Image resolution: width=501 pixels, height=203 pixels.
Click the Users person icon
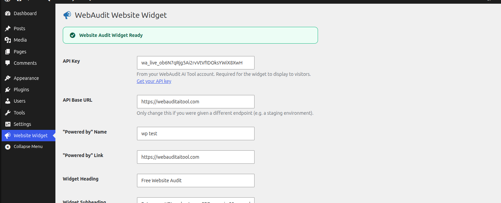8,101
